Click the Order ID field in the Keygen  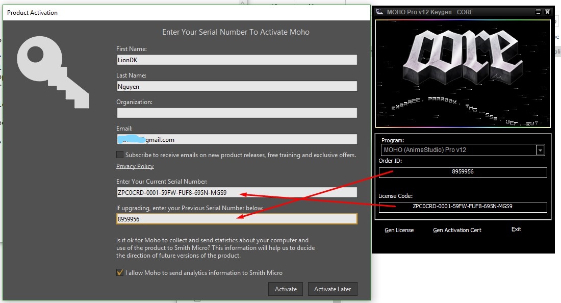[463, 172]
